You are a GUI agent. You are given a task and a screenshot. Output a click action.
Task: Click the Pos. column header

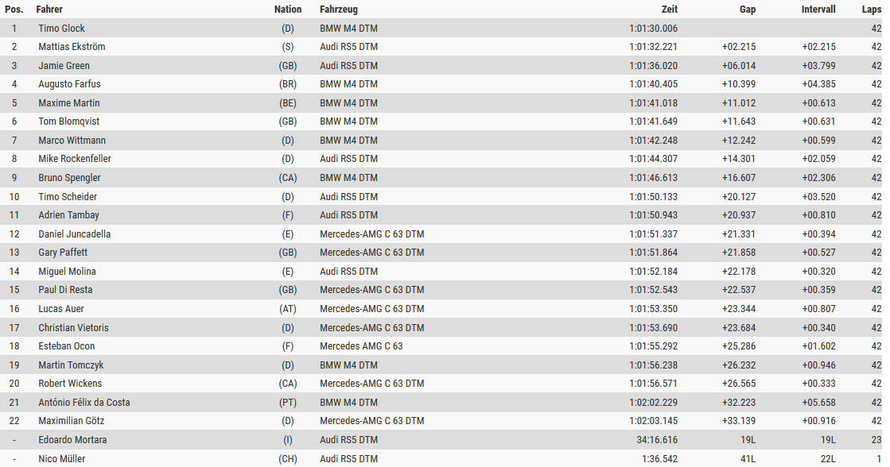click(14, 10)
